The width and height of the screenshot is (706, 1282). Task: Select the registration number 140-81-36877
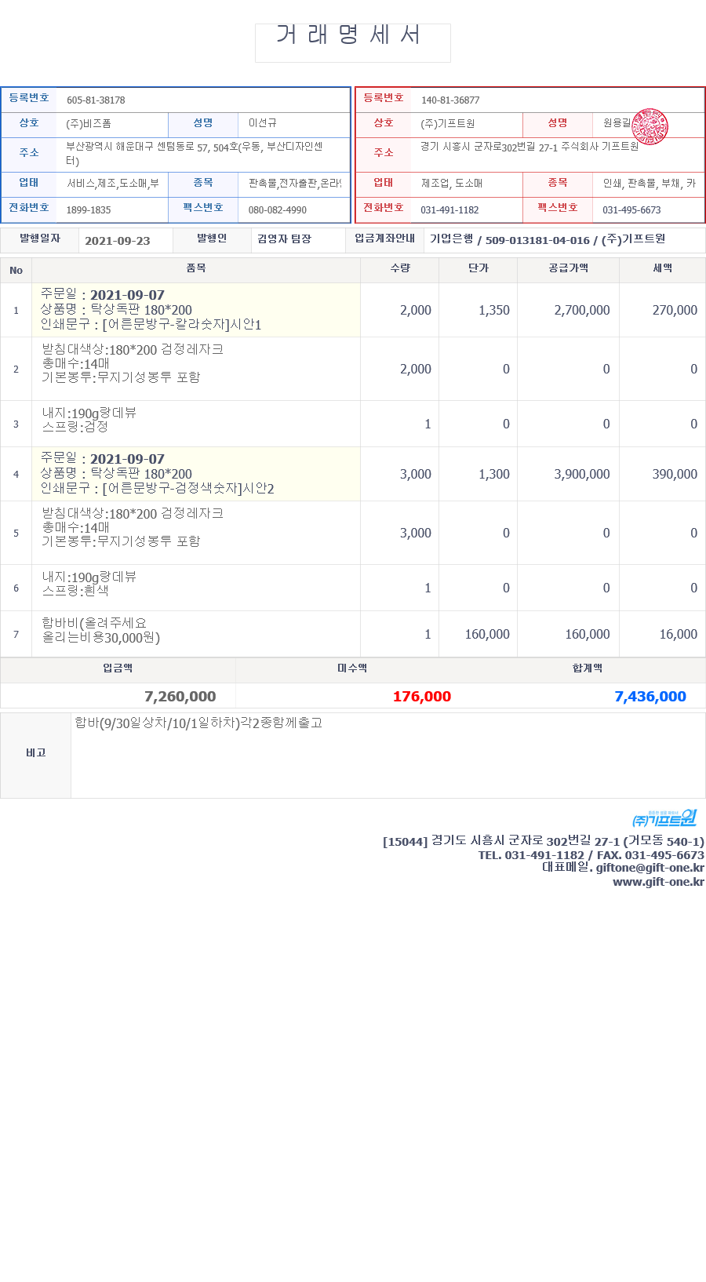click(450, 100)
